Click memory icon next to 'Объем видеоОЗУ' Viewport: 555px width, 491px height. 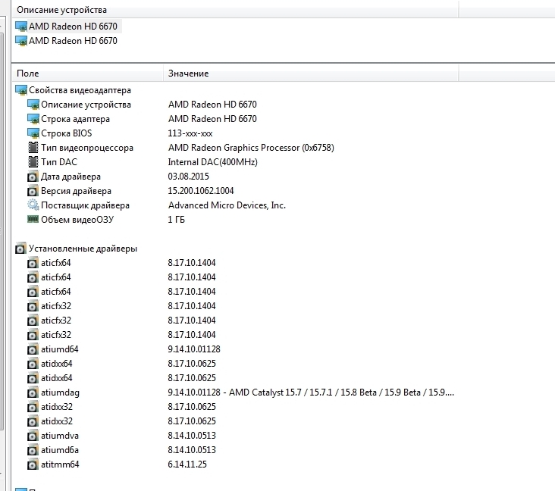pos(33,219)
